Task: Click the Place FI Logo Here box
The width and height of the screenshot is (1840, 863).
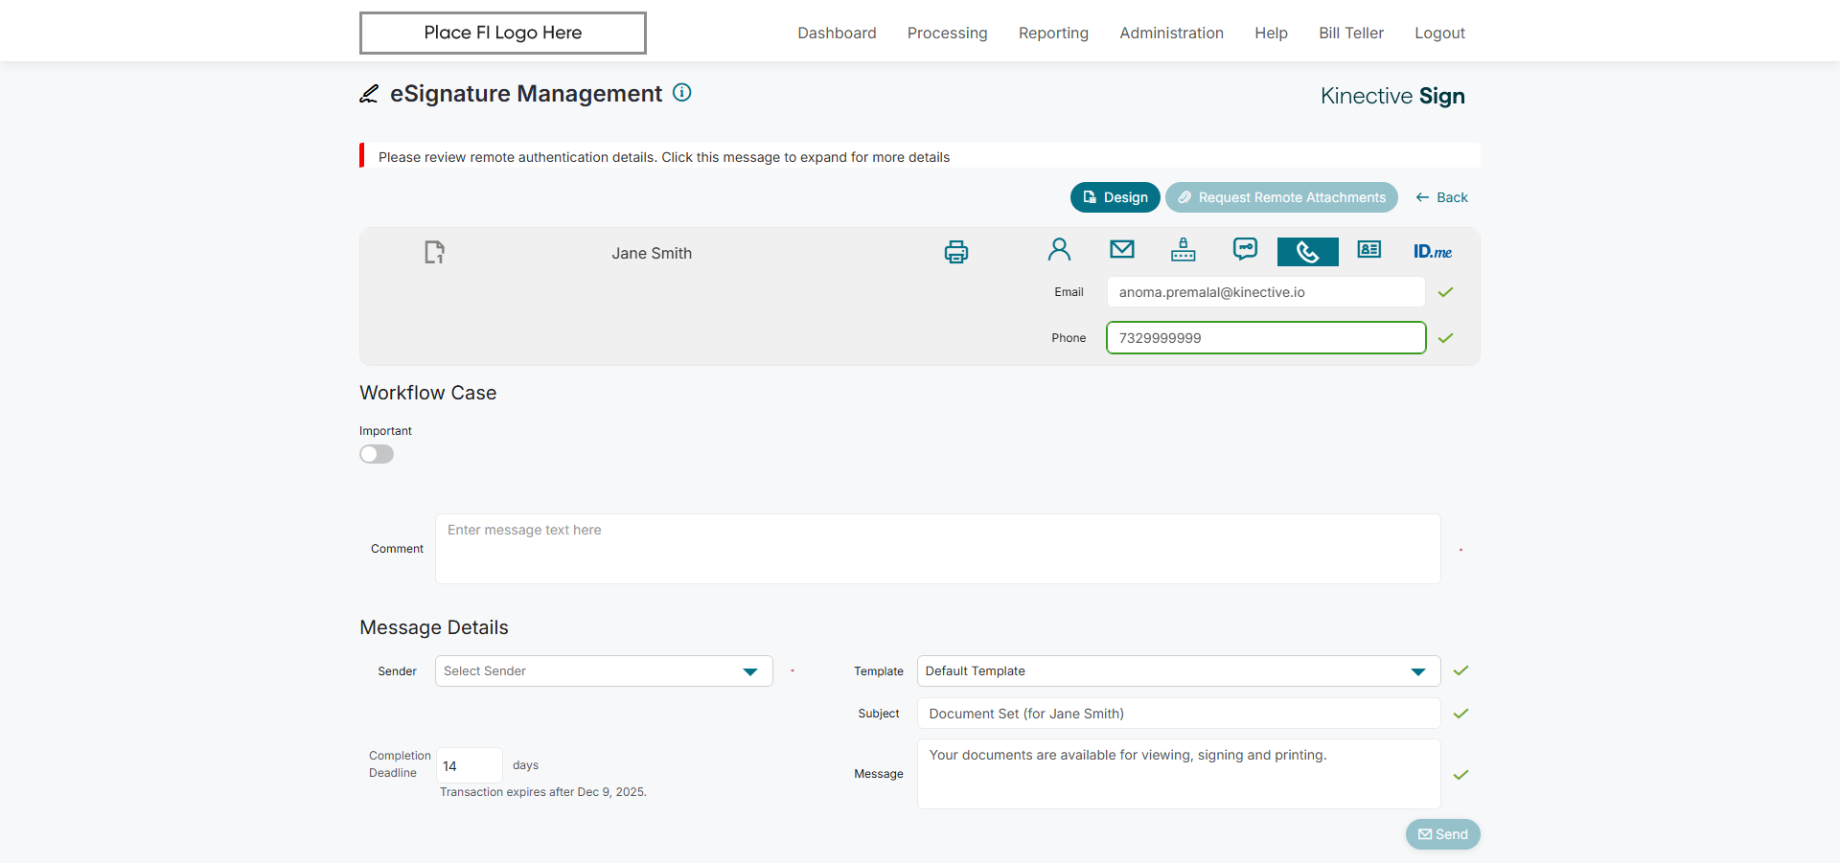Action: 503,33
